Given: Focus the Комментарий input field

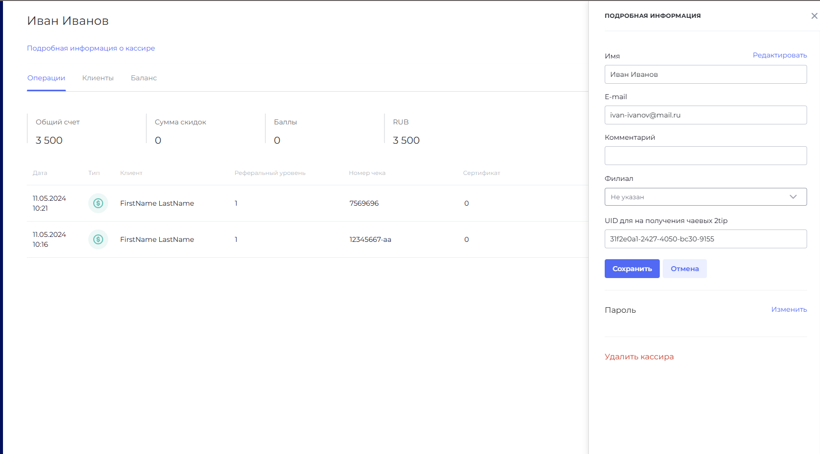Looking at the screenshot, I should (x=705, y=156).
